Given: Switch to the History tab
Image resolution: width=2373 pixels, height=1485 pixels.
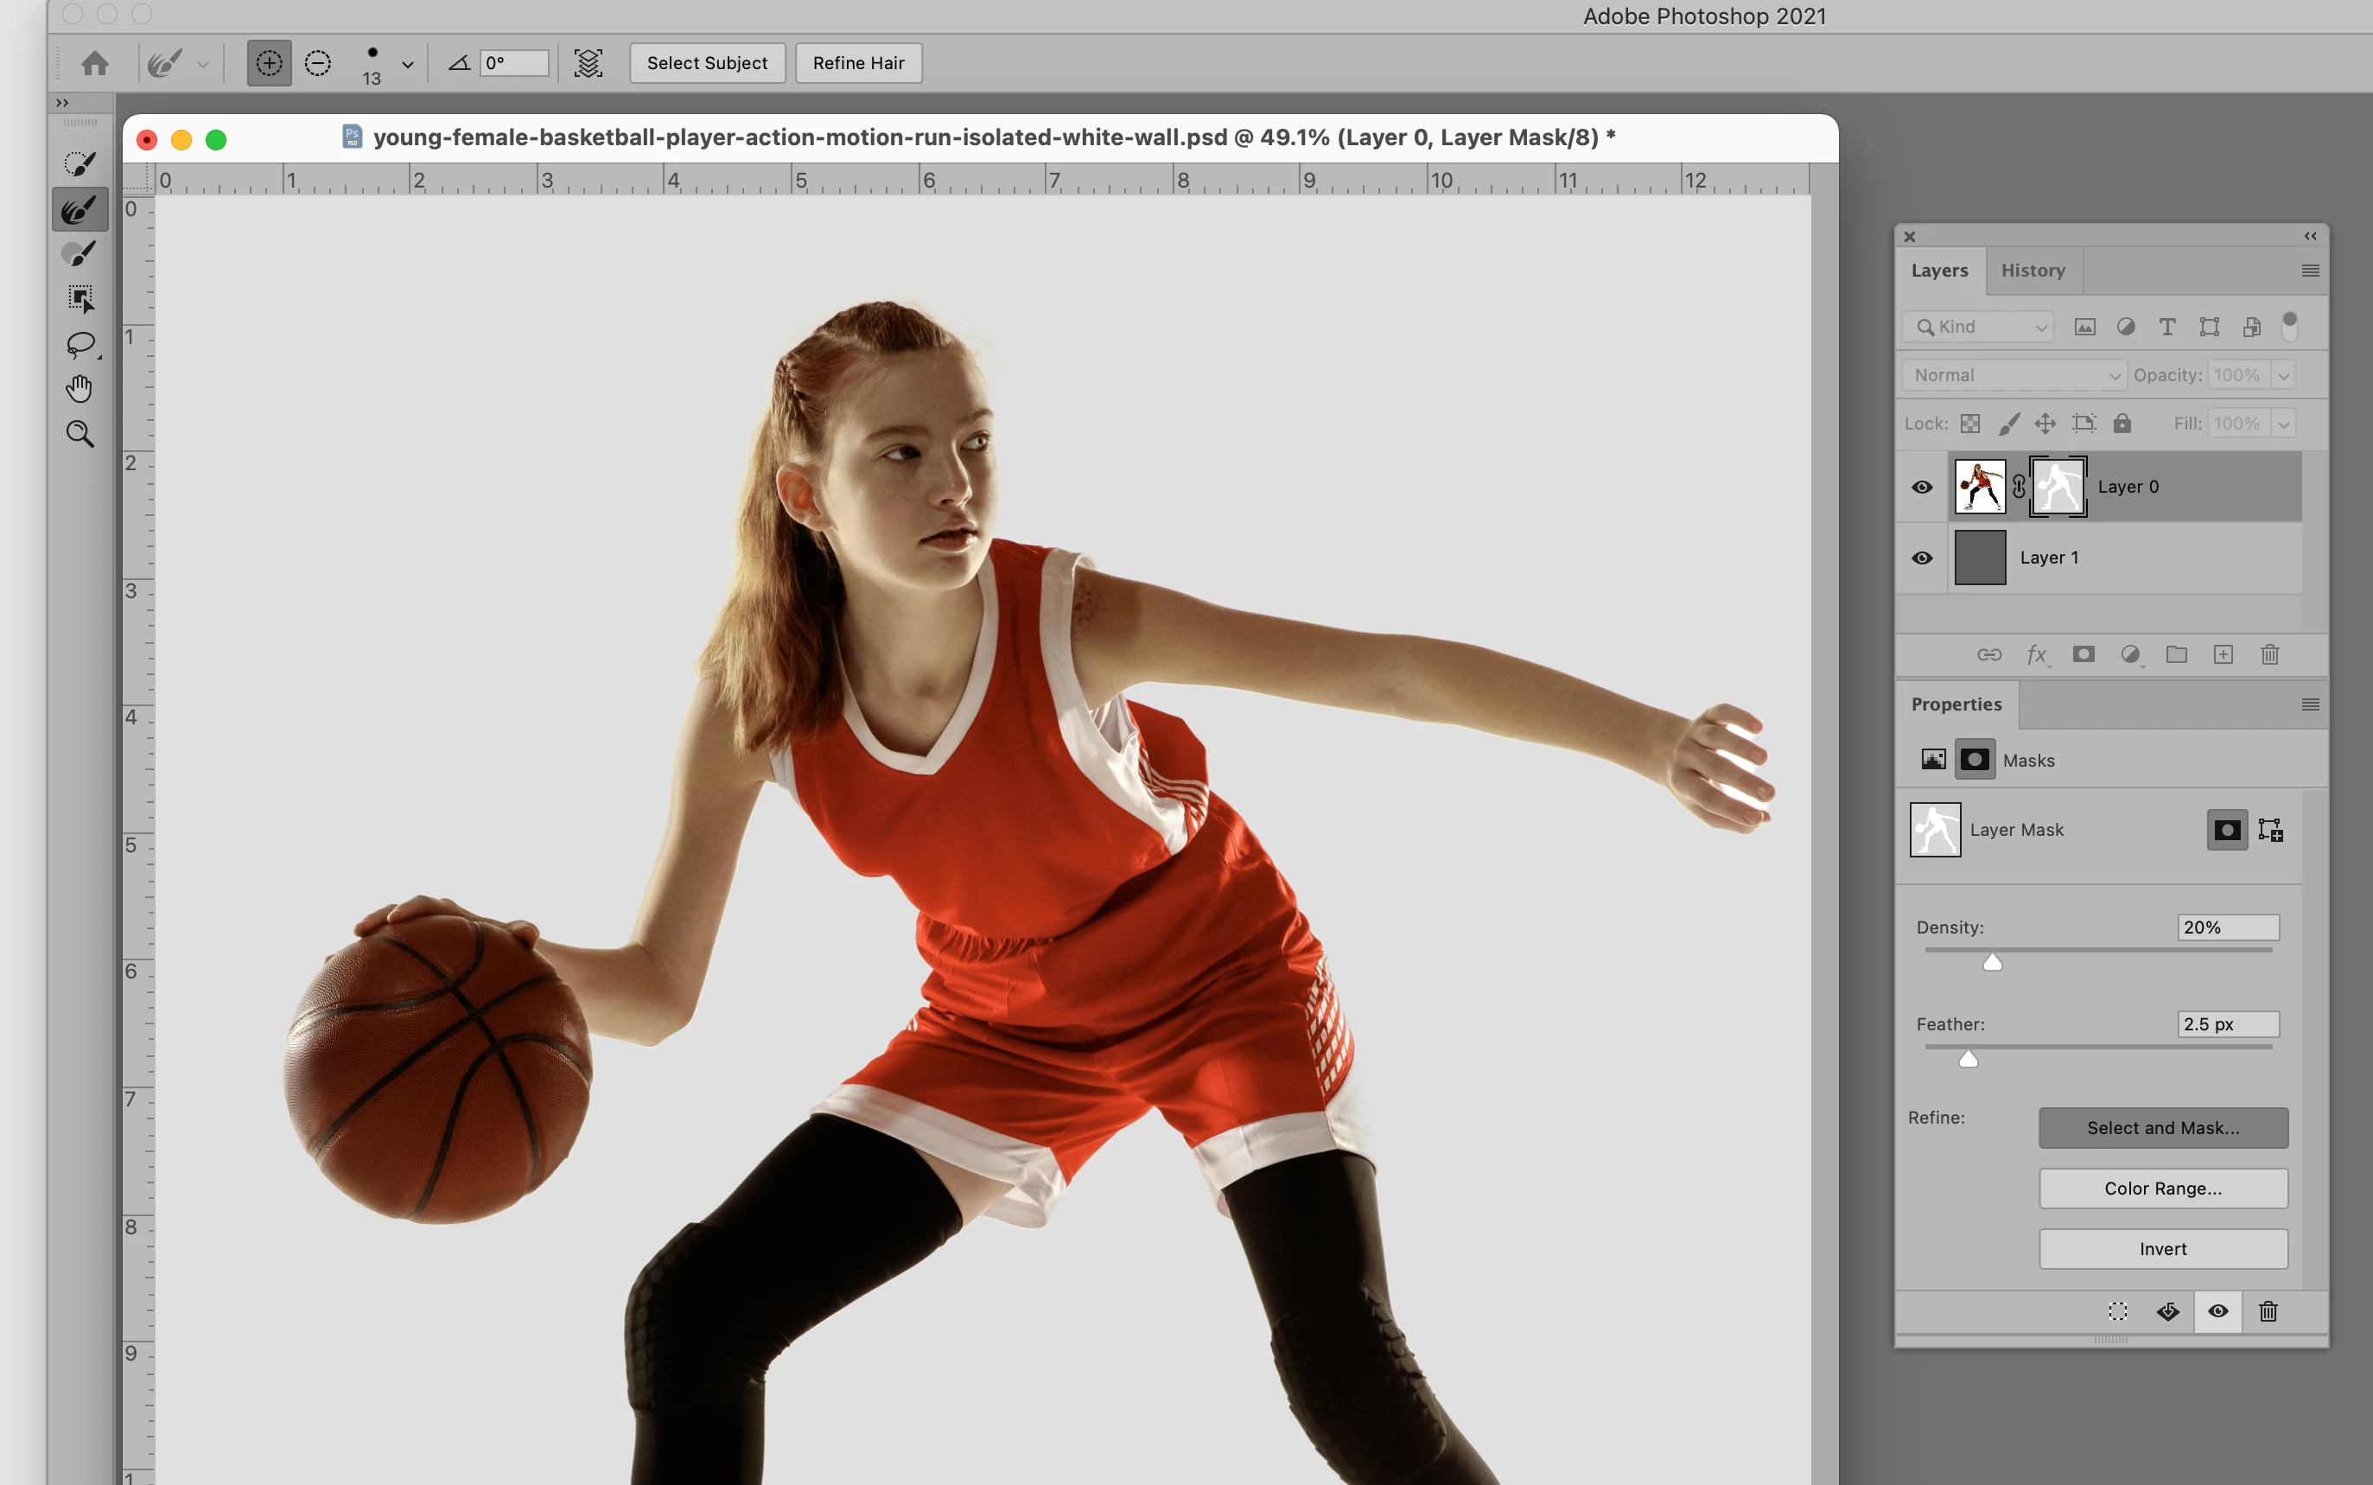Looking at the screenshot, I should [x=2033, y=270].
